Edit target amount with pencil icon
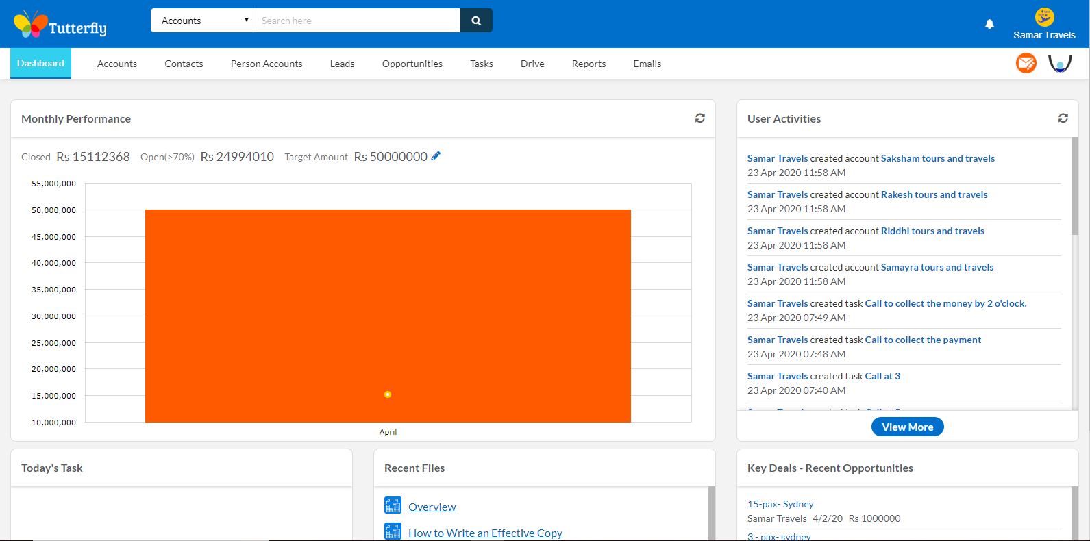This screenshot has height=541, width=1090. tap(436, 156)
